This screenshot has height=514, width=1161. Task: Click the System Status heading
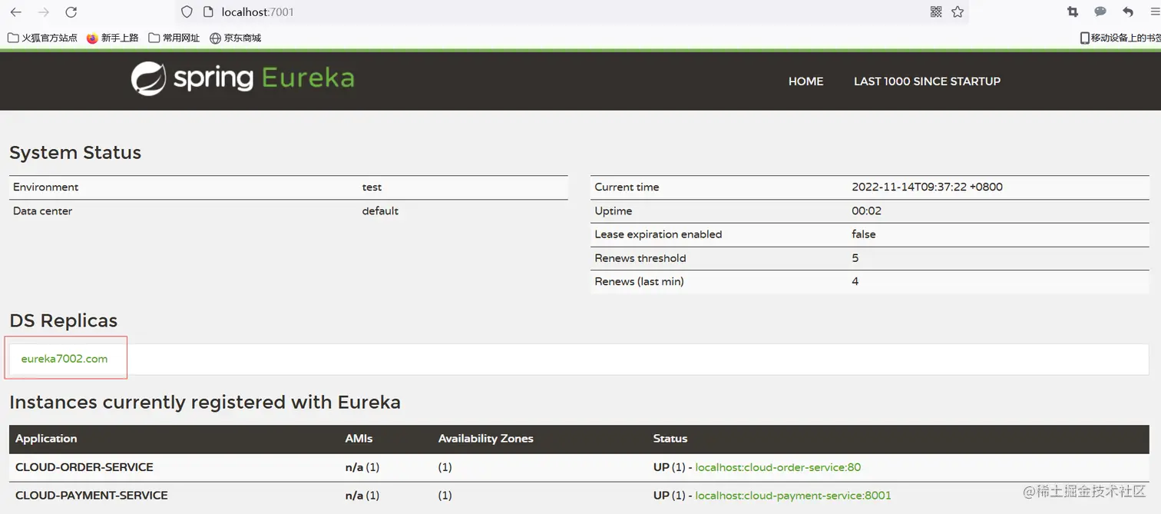click(75, 153)
